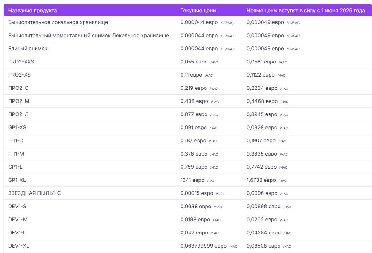Click the "Текущие цены" column header
The width and height of the screenshot is (372, 253).
(198, 11)
